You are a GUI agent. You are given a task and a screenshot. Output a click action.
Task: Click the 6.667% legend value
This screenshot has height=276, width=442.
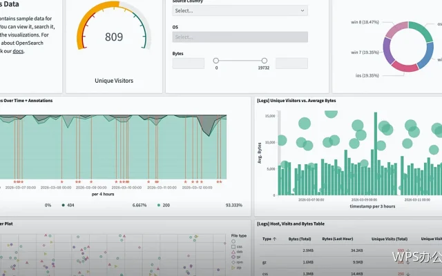140,205
